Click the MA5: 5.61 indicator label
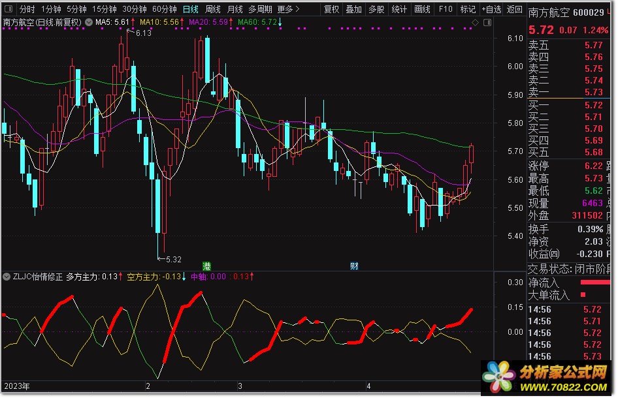The width and height of the screenshot is (618, 398). point(115,22)
